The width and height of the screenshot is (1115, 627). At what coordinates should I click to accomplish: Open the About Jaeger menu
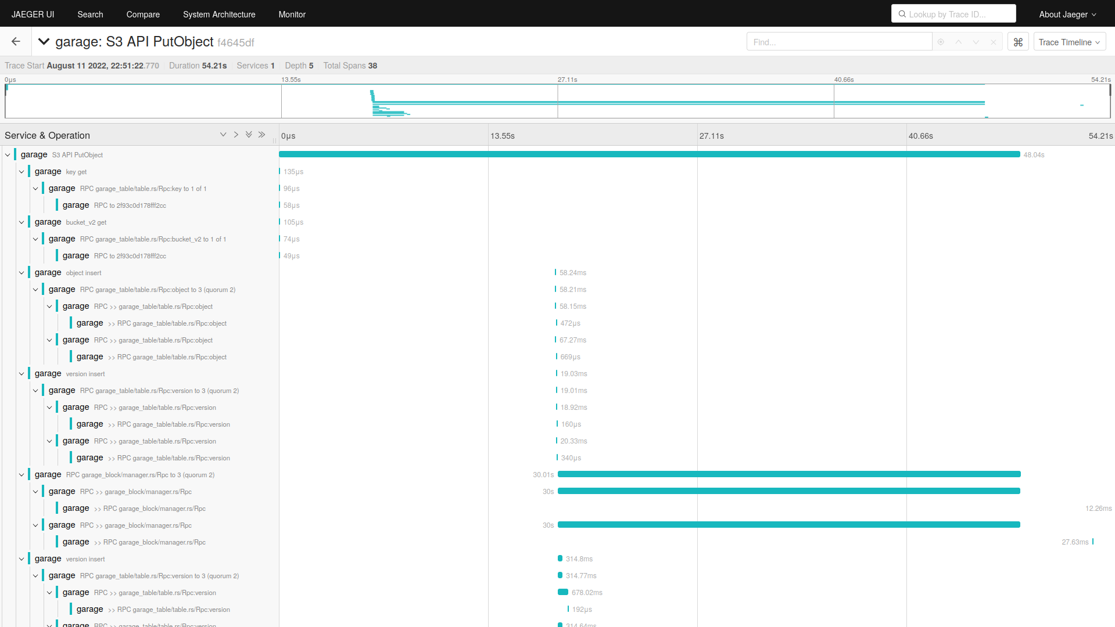1067,14
